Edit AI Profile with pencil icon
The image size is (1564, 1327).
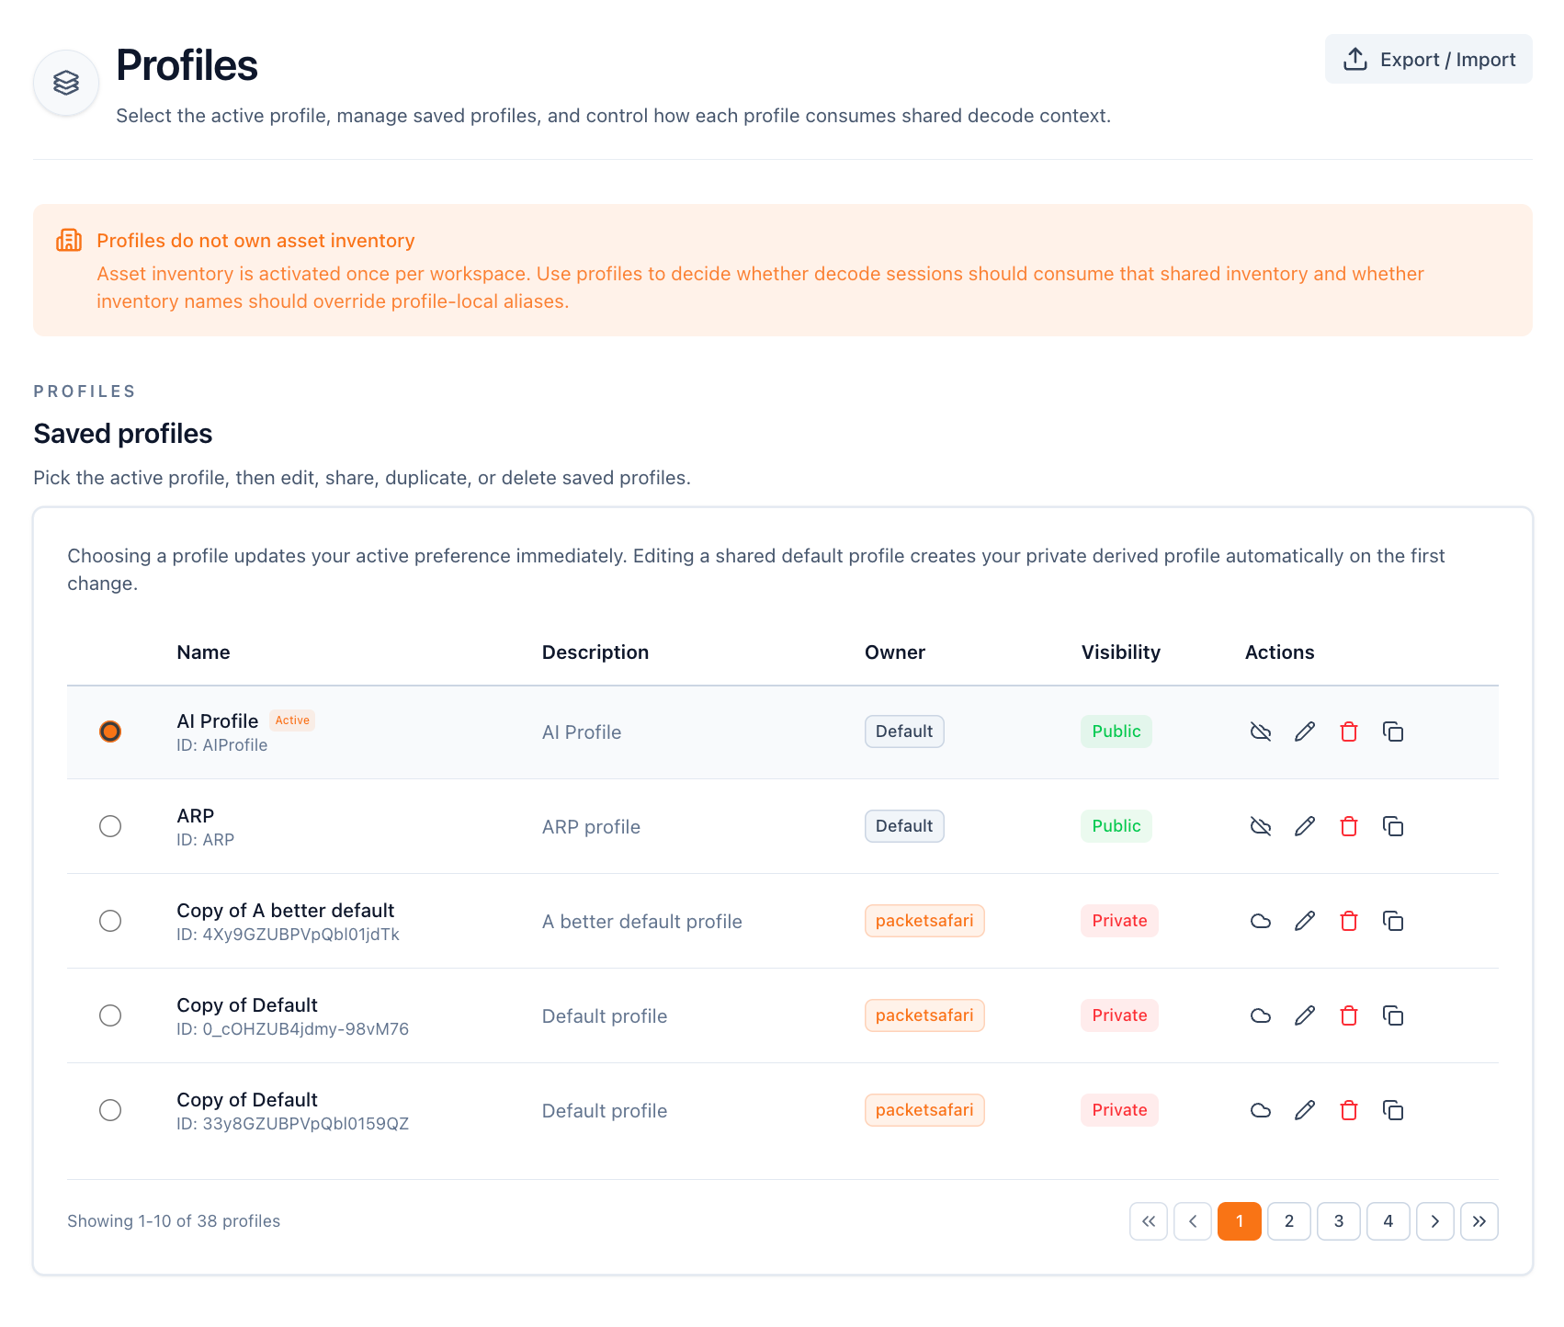tap(1305, 732)
